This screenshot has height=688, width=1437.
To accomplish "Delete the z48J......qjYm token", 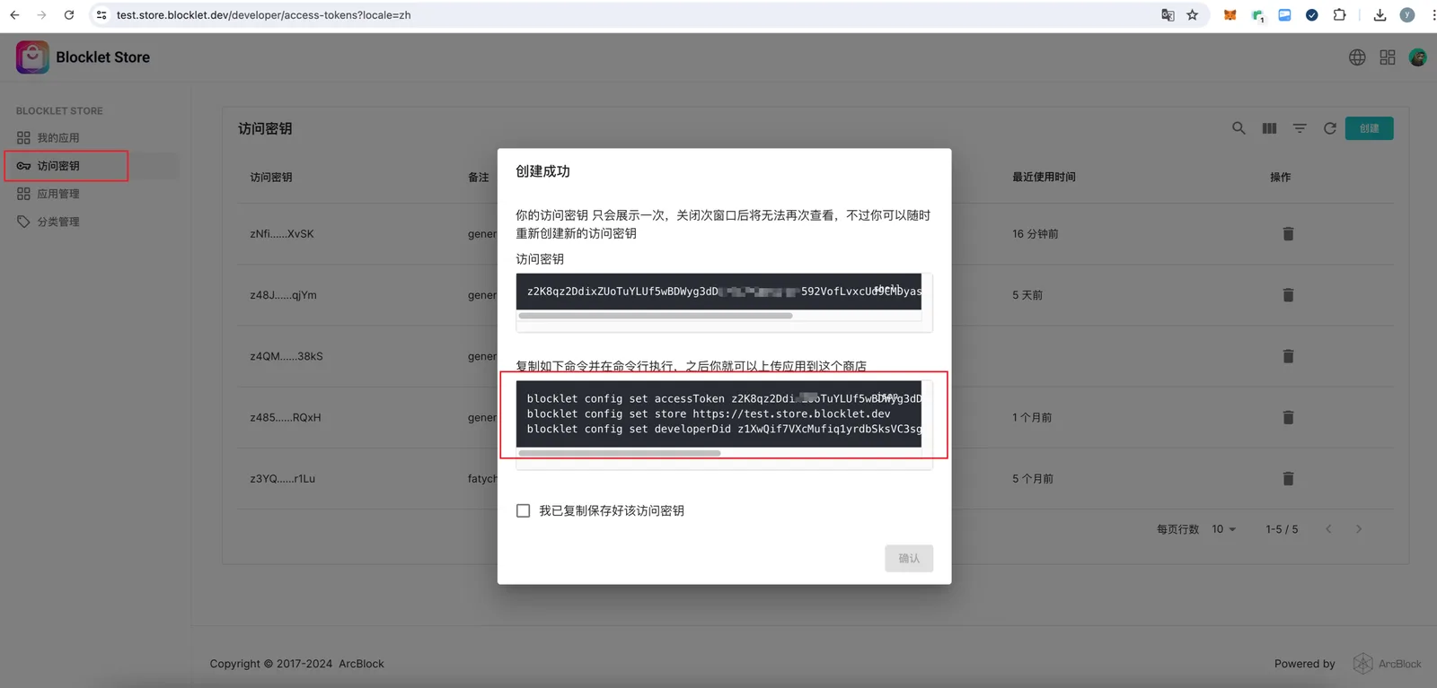I will tap(1288, 295).
